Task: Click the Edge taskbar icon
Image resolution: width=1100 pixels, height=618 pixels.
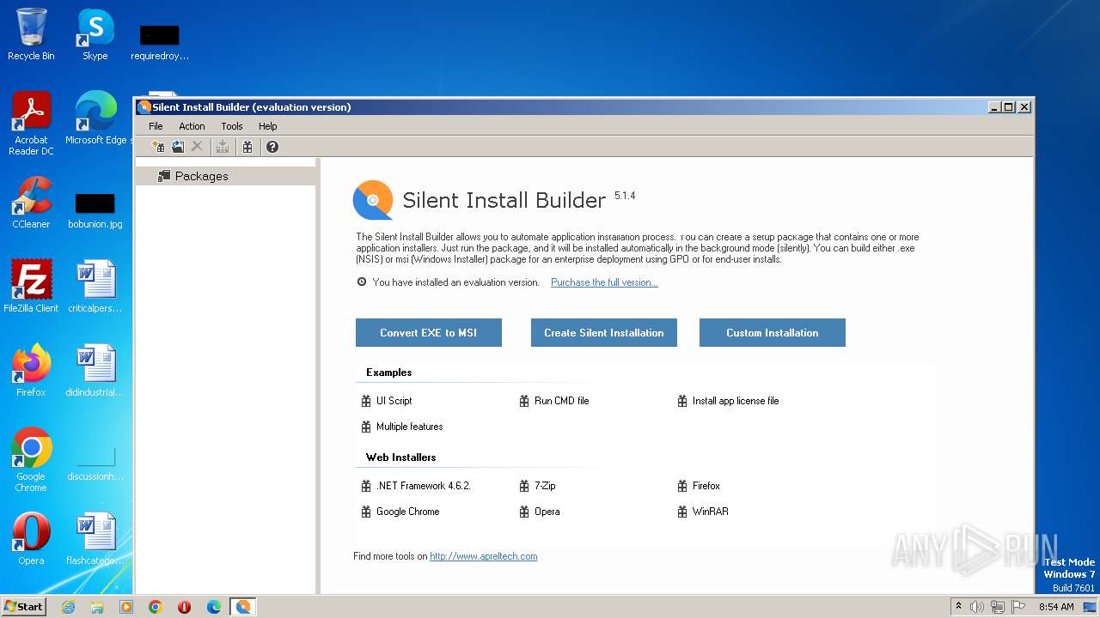Action: (x=214, y=607)
